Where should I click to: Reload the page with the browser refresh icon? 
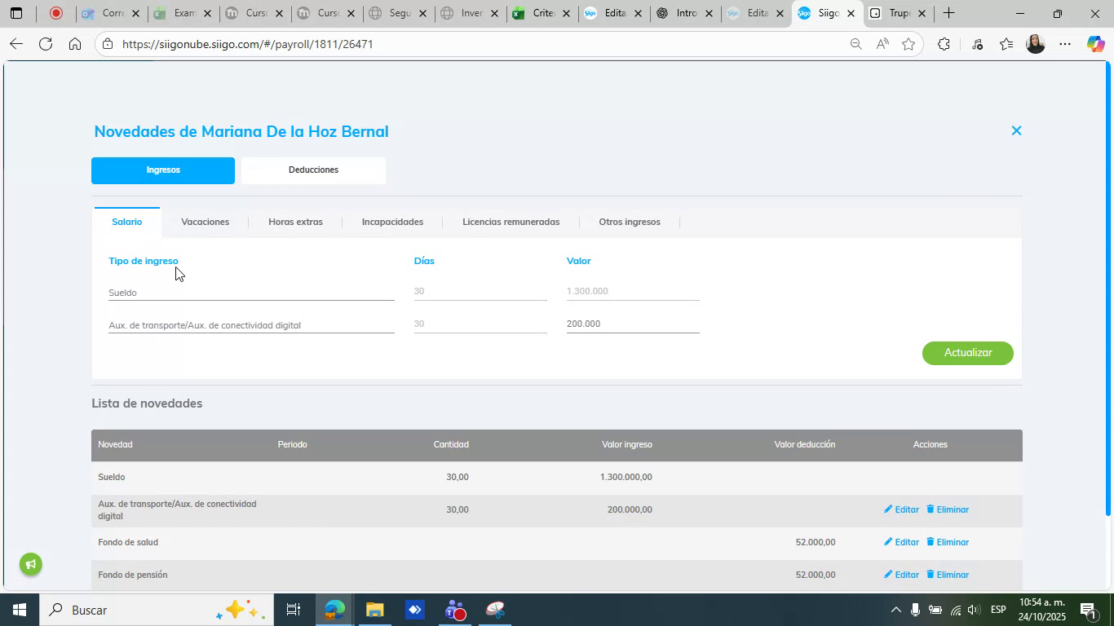[x=46, y=44]
